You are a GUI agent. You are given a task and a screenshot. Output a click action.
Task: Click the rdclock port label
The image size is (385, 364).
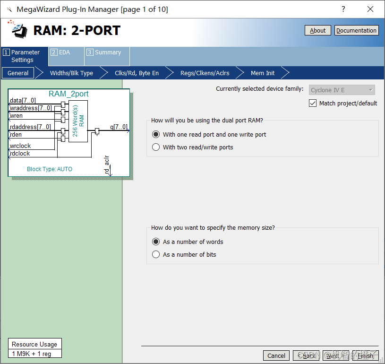pos(20,153)
